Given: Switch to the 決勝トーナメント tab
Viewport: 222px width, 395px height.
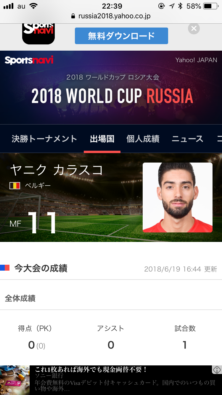Looking at the screenshot, I should 44,139.
